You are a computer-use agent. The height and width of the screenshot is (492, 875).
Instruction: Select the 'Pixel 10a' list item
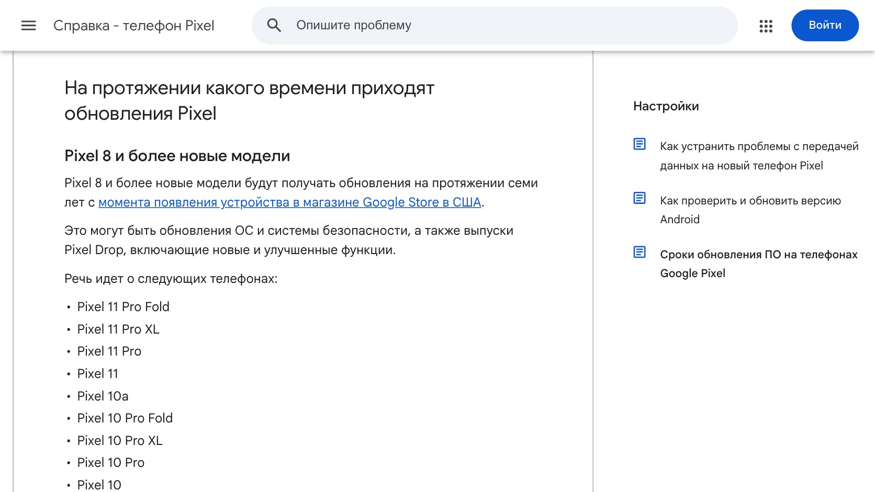(103, 396)
